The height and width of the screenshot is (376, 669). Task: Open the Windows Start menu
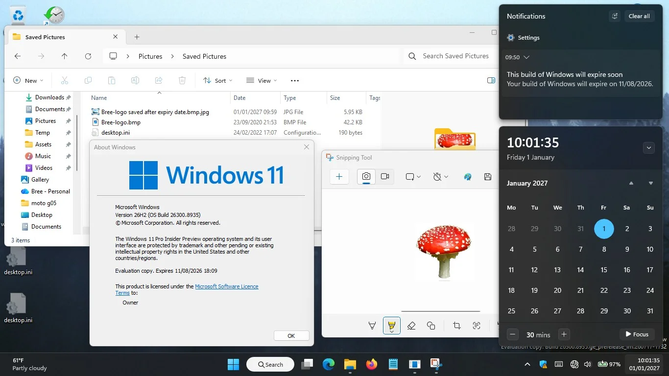pyautogui.click(x=234, y=364)
